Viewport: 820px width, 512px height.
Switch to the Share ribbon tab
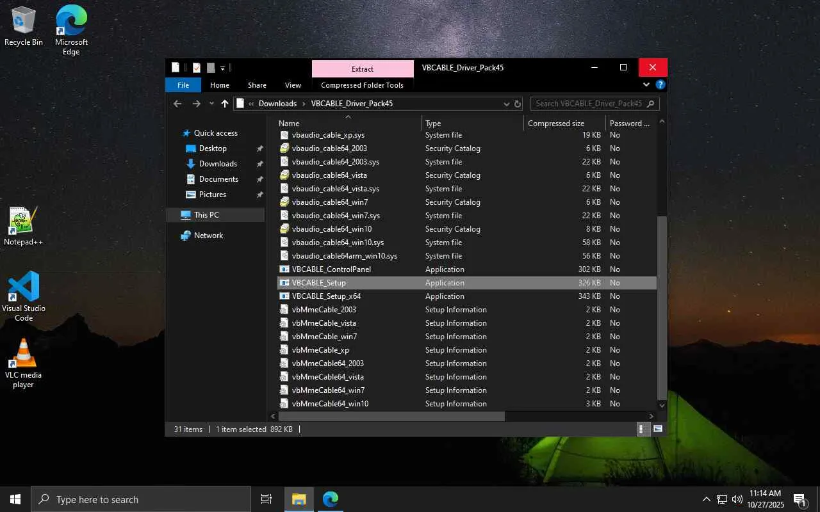click(257, 85)
